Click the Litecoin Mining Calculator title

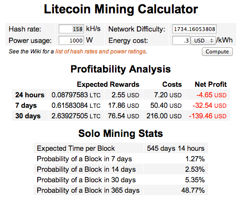pyautogui.click(x=121, y=9)
